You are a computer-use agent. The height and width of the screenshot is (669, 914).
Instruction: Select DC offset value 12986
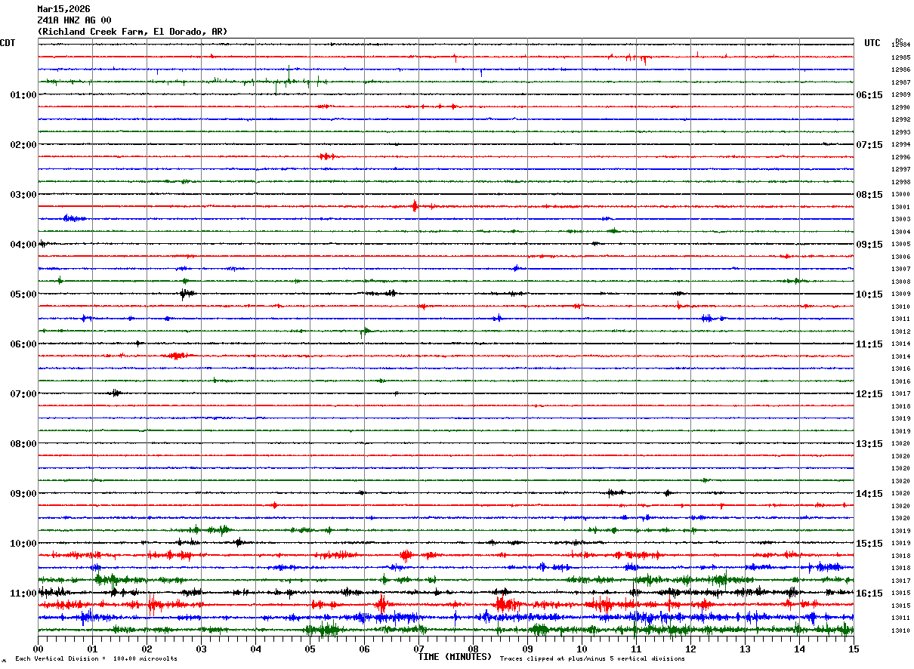(x=900, y=70)
